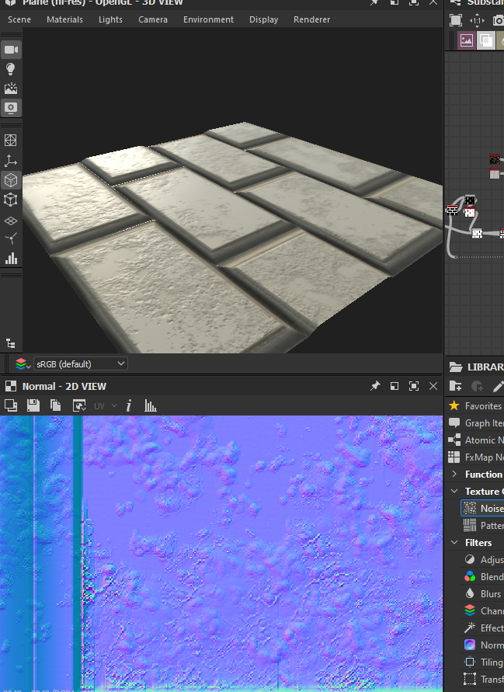Toggle the solid shaded cube icon
The image size is (504, 692).
(11, 180)
